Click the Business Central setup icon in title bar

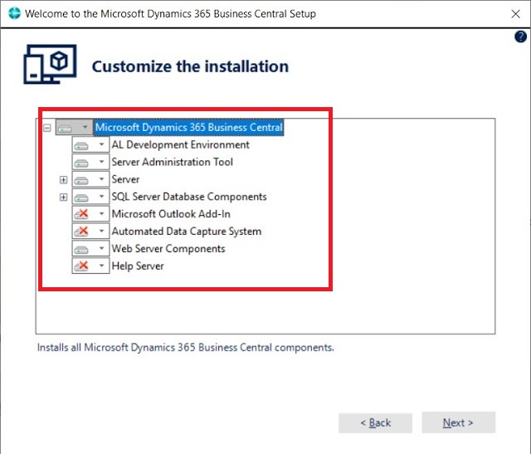pos(10,13)
